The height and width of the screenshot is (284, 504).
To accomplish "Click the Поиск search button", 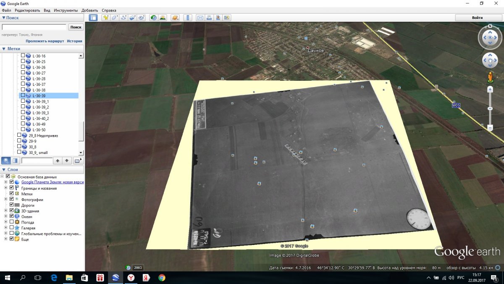I will pyautogui.click(x=76, y=27).
